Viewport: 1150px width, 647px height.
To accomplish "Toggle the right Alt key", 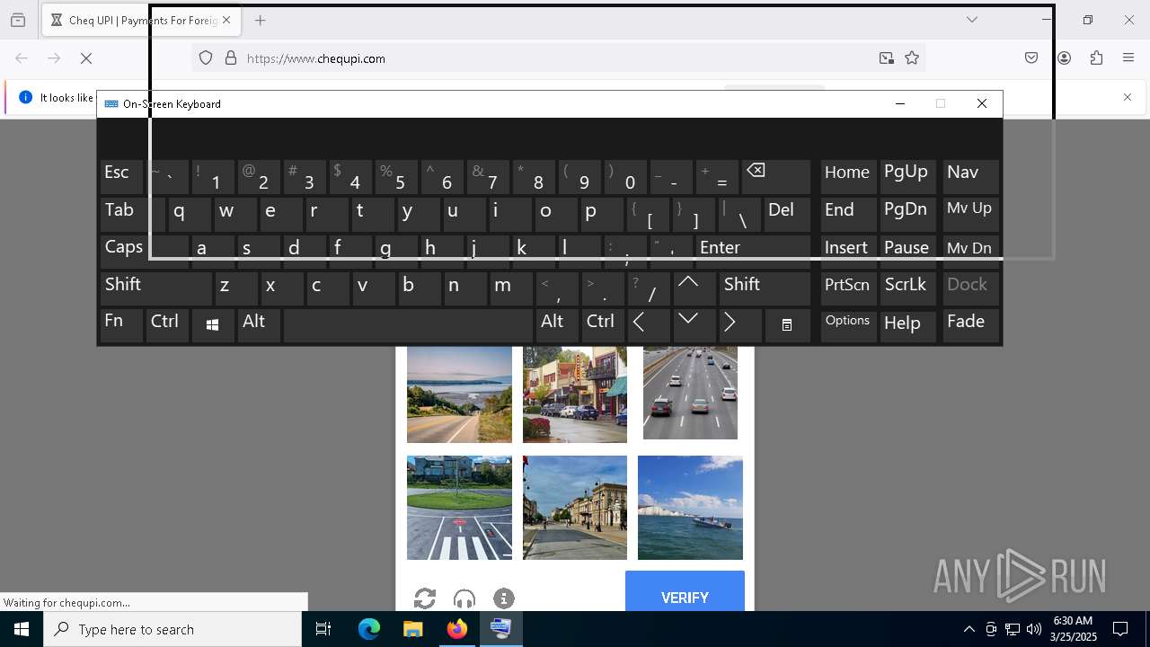I will point(557,325).
